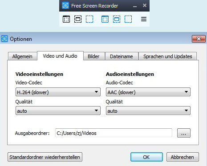
Task: Expand the video Qualität auto dropdown
Action: tap(58, 111)
